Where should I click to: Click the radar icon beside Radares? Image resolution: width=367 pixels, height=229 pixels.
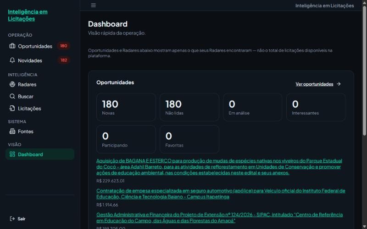click(x=12, y=84)
